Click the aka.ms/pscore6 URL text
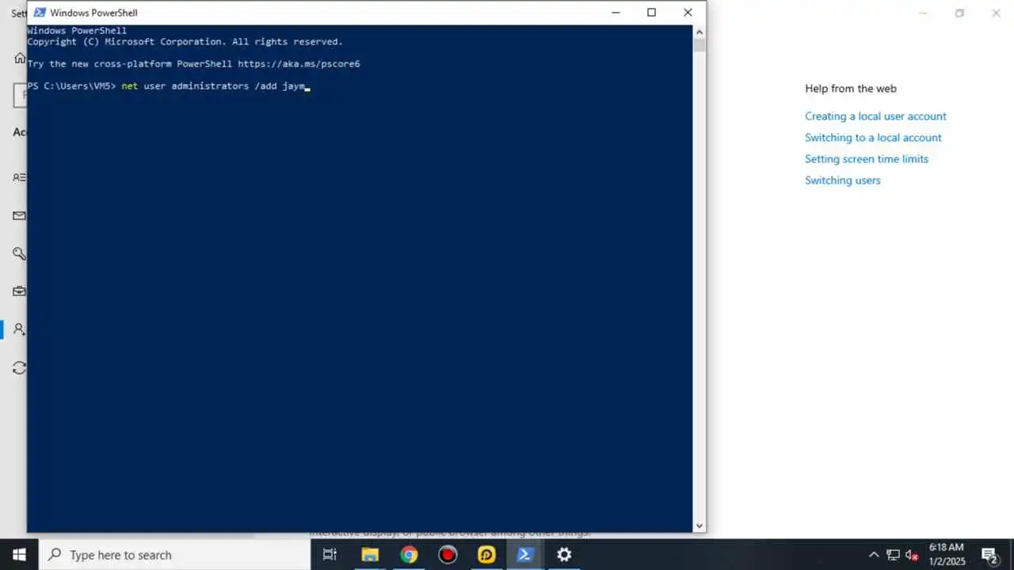 click(x=299, y=63)
